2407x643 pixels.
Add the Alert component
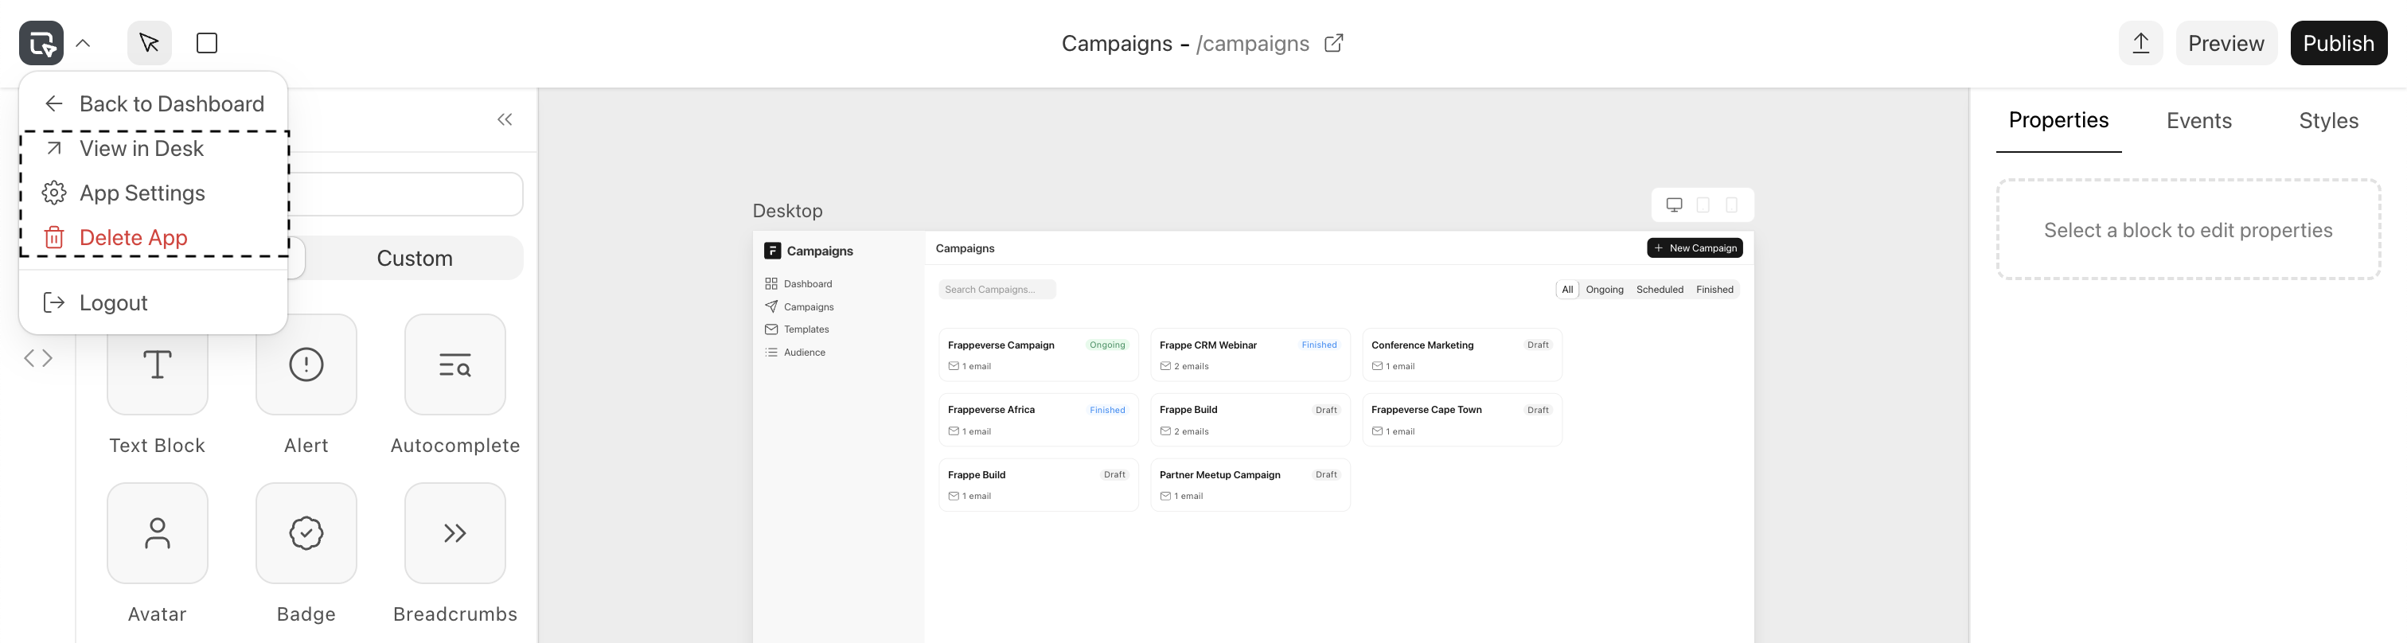[x=306, y=364]
